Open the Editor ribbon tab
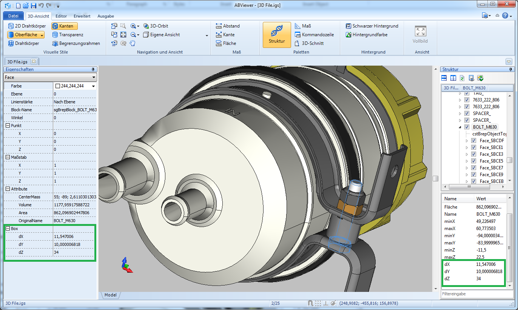Viewport: 518px width, 310px height. 61,16
